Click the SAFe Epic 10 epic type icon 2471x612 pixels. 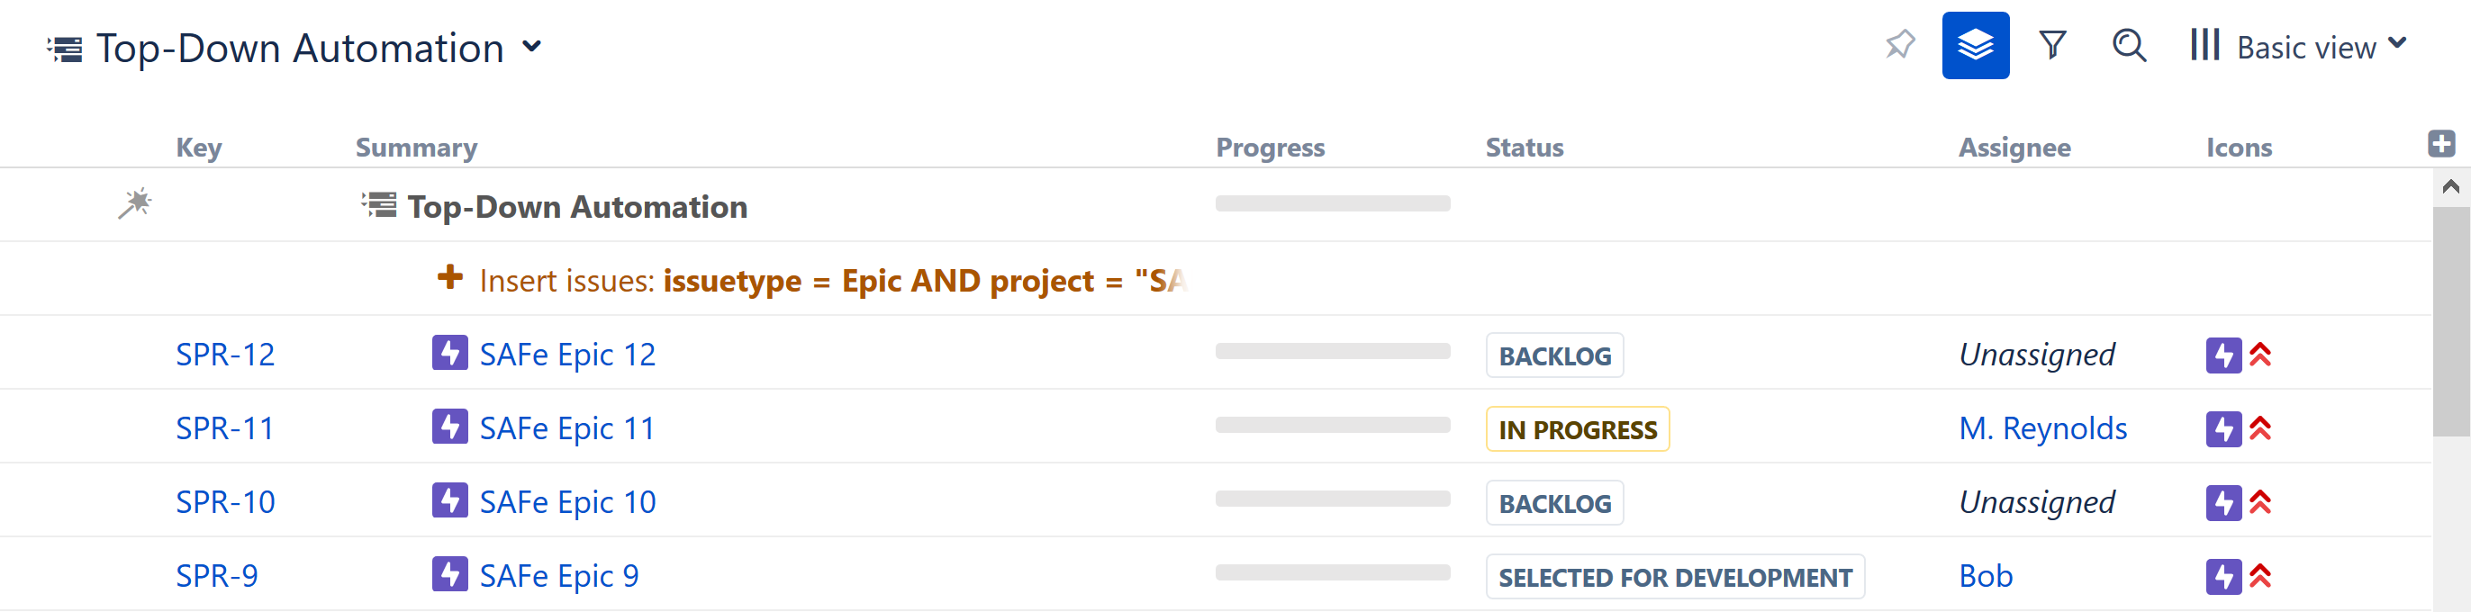[450, 500]
